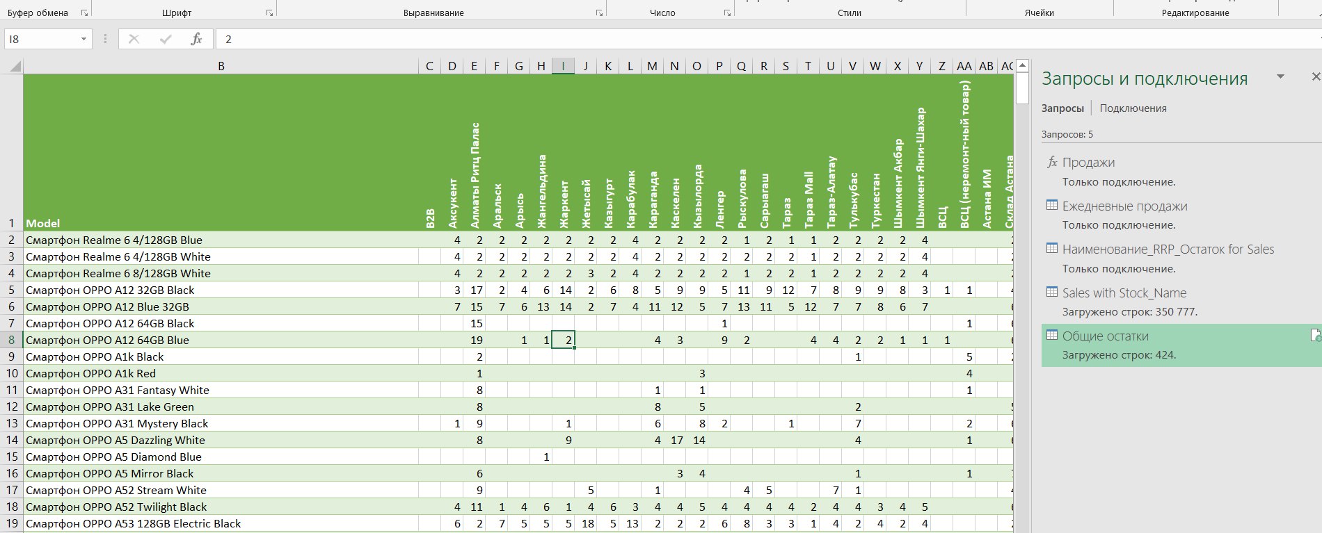Screen dimensions: 1322x533
Task: Switch to the Подключения tab
Action: pyautogui.click(x=1133, y=108)
